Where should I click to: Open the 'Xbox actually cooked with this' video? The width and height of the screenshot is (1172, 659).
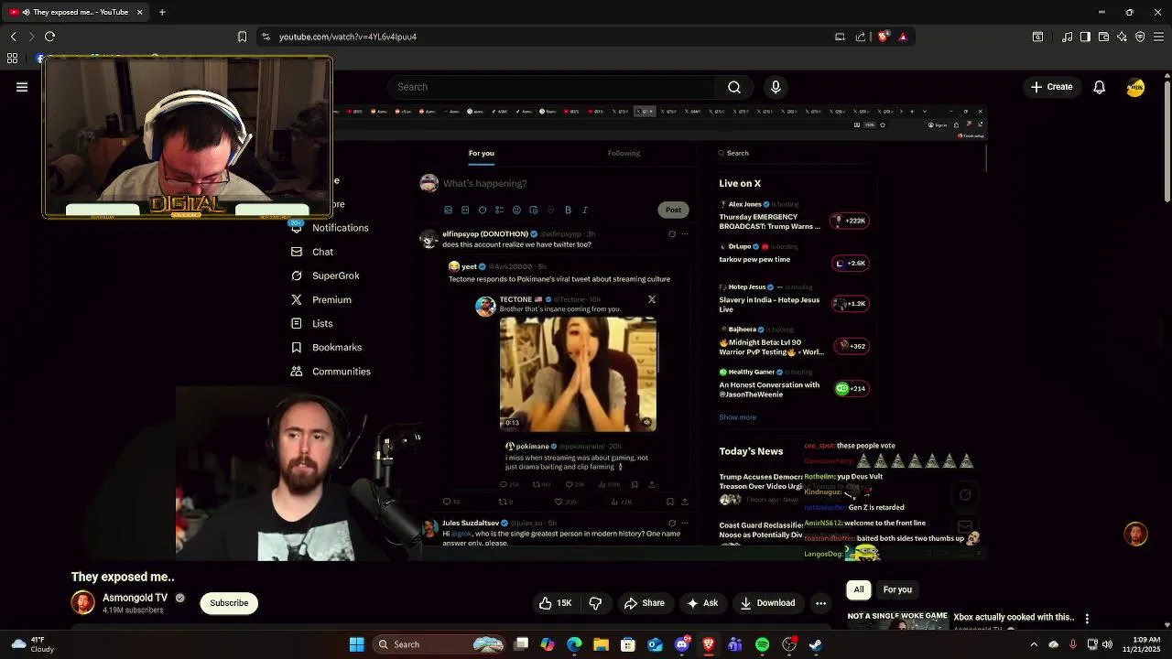[x=1014, y=618]
